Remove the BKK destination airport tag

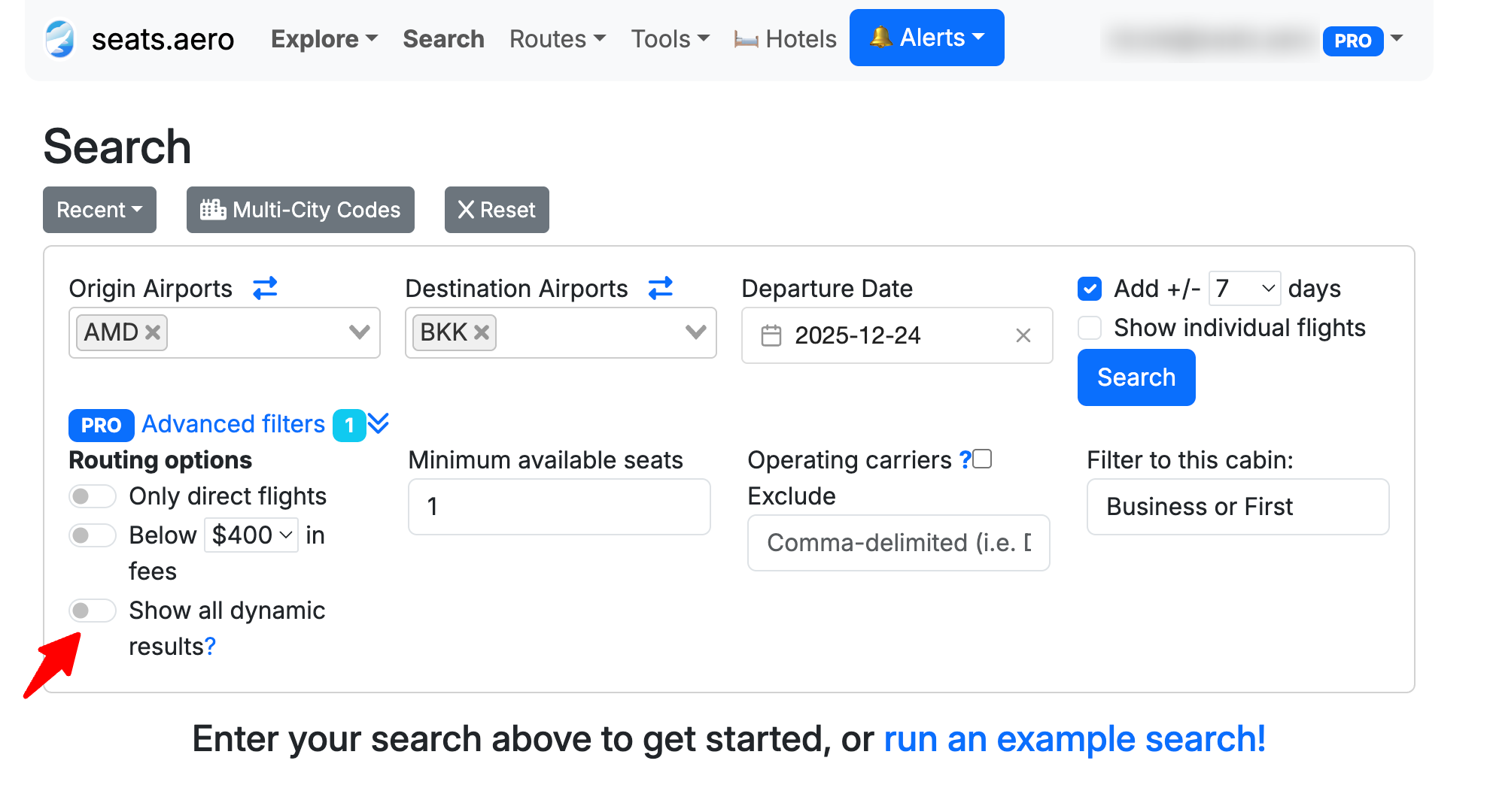482,332
